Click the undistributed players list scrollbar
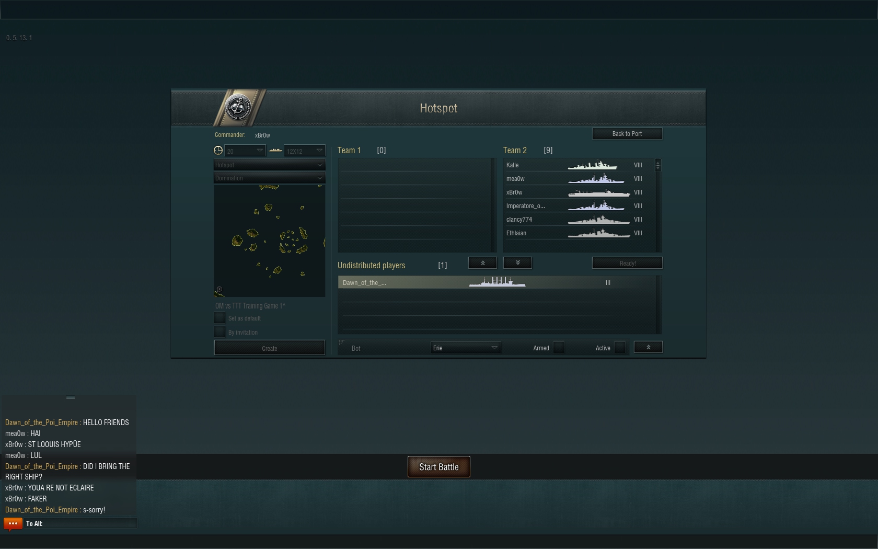The width and height of the screenshot is (878, 549). point(658,304)
